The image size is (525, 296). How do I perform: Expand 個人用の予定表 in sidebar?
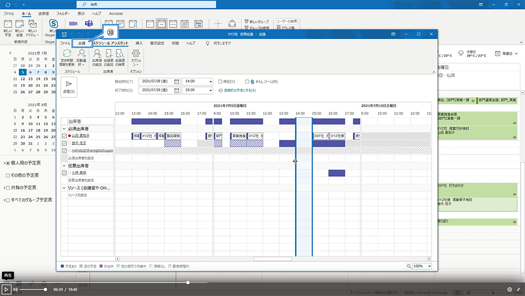(4, 163)
